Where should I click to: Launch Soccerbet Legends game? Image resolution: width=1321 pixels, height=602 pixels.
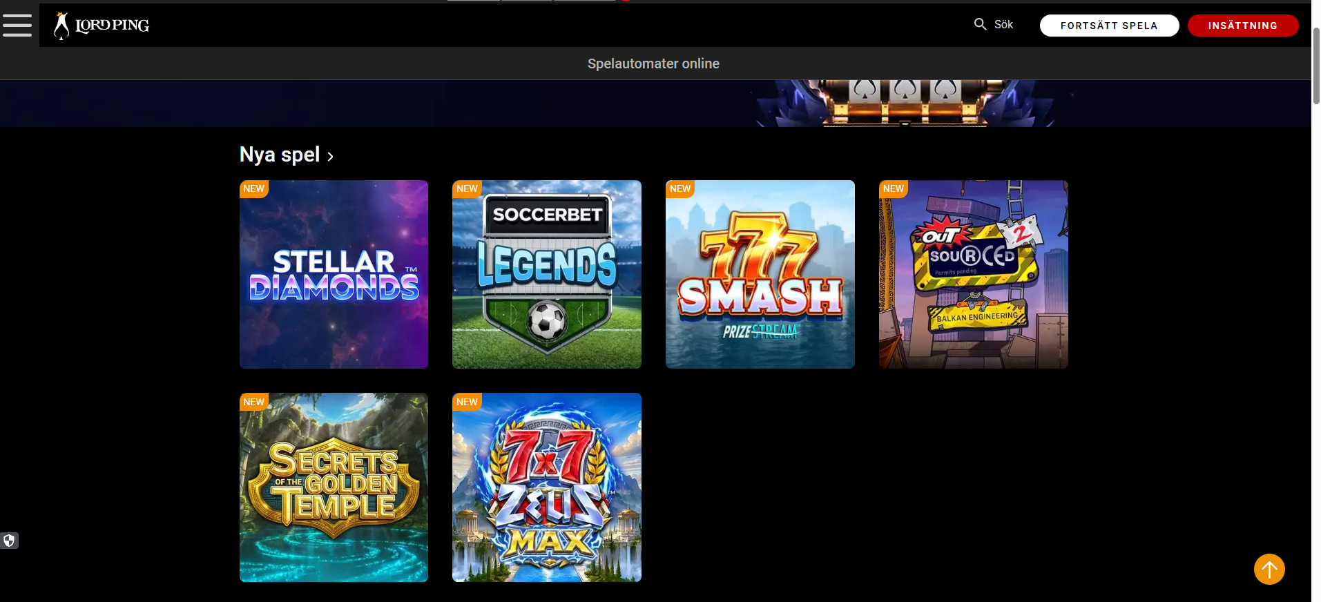coord(547,274)
